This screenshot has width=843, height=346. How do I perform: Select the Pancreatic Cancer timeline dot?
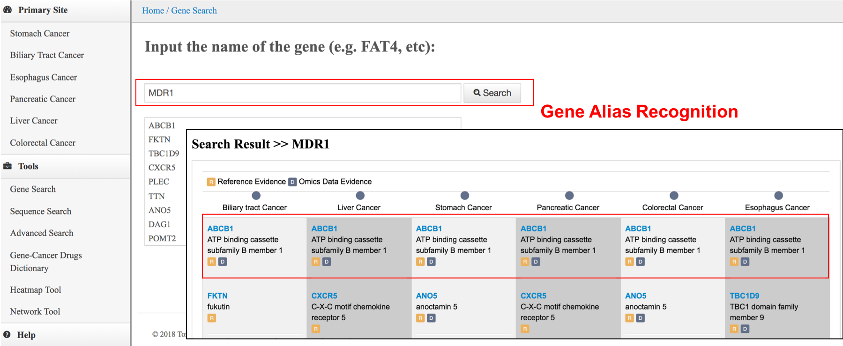569,195
